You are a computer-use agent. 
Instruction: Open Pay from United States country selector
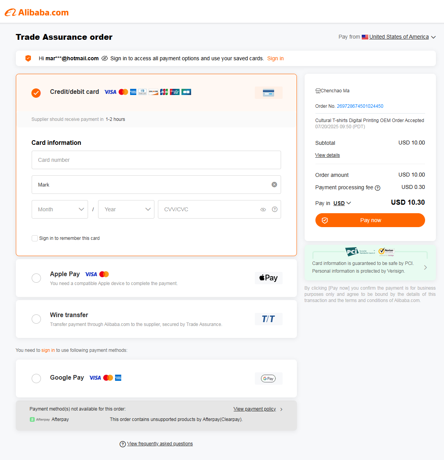[399, 37]
